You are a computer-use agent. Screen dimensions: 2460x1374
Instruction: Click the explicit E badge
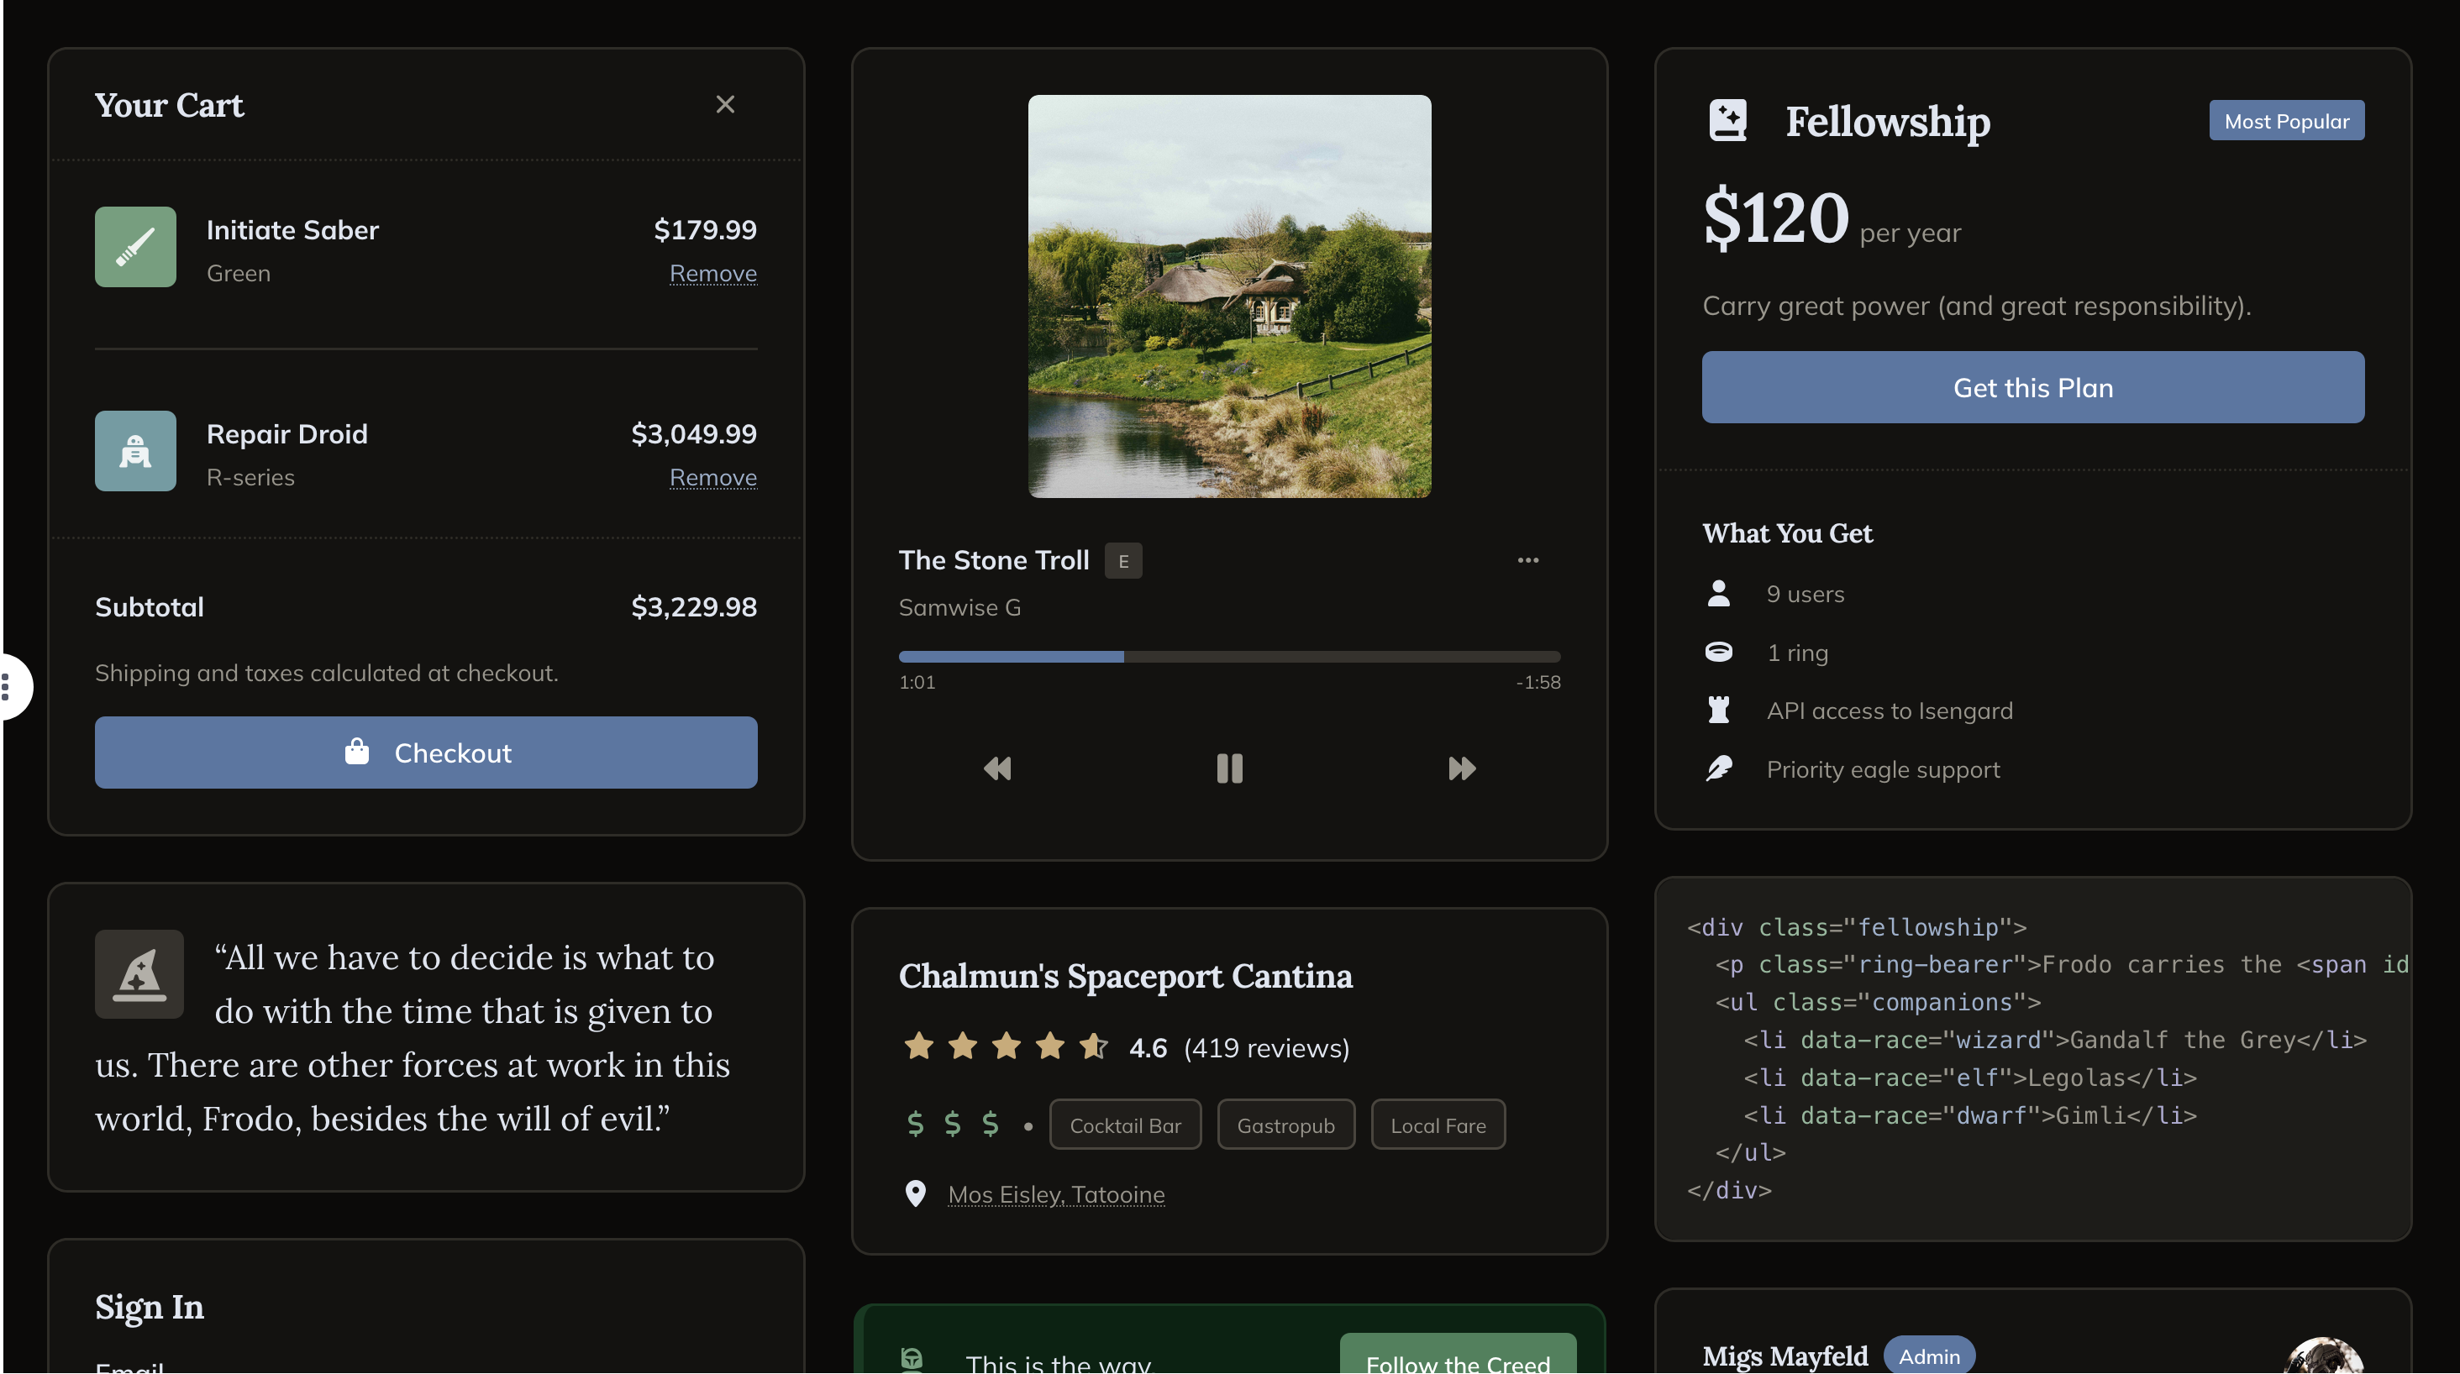[1123, 560]
